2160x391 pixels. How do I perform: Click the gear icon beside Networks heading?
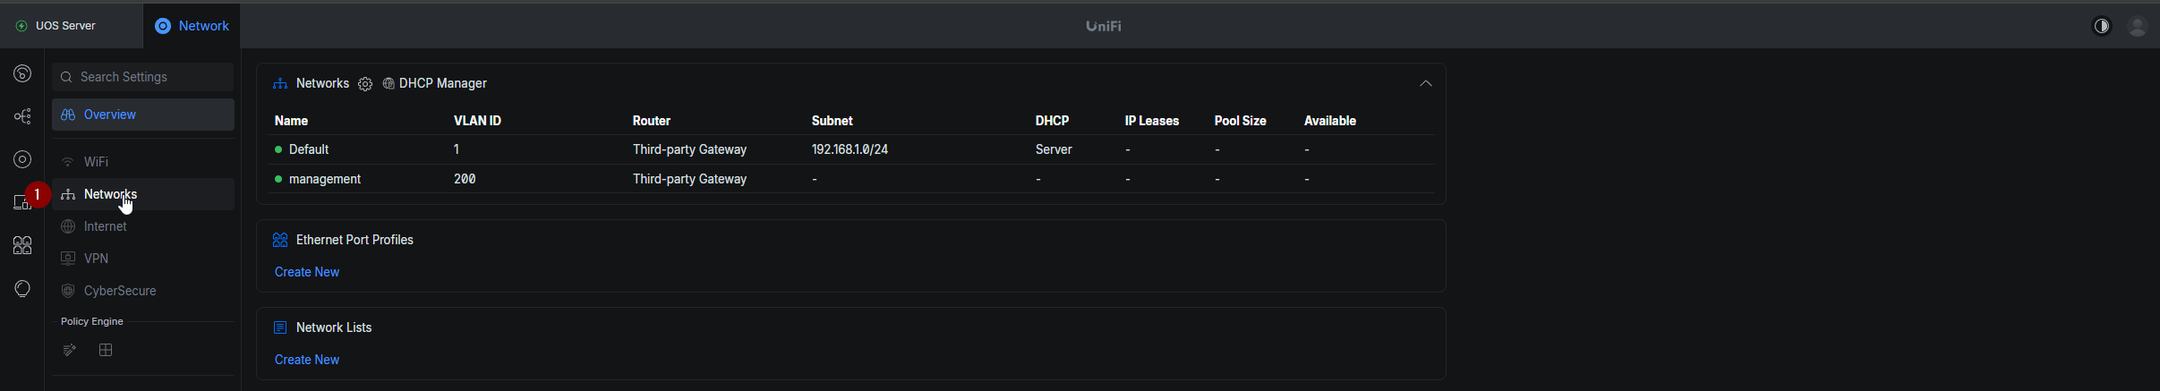pyautogui.click(x=365, y=84)
